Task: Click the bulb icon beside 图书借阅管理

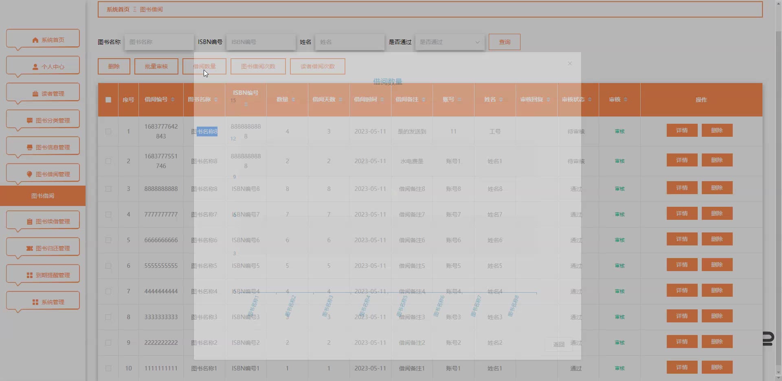Action: (30, 174)
